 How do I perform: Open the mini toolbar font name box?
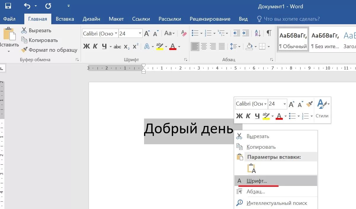click(251, 104)
